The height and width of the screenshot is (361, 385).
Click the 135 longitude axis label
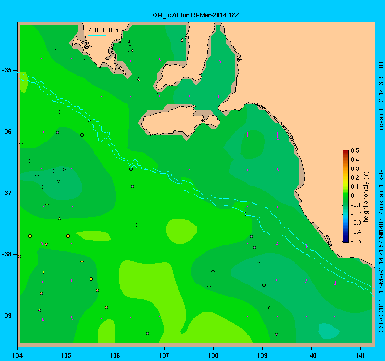point(66,355)
